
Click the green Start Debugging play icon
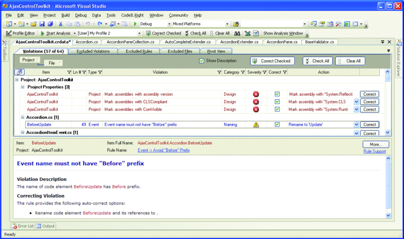coord(135,24)
